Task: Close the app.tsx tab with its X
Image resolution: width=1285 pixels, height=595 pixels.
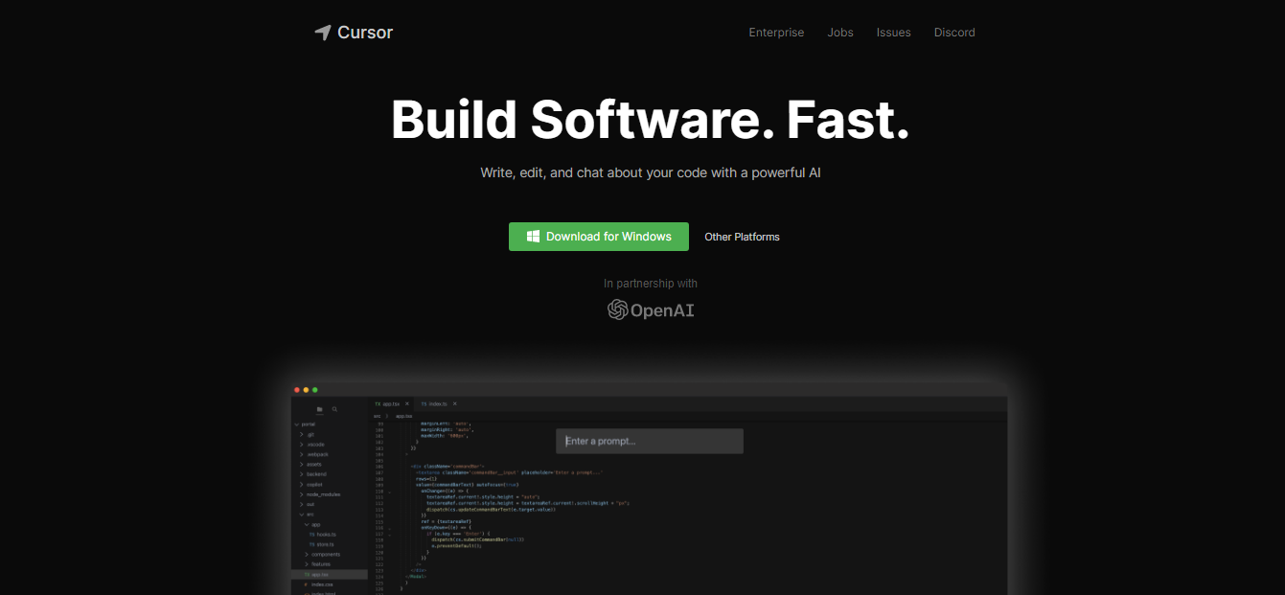Action: click(407, 404)
